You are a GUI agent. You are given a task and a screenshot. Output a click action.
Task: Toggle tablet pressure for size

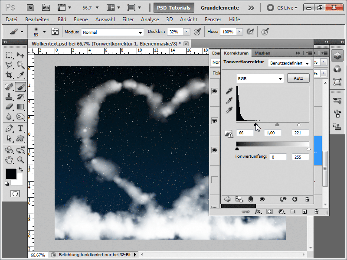tap(265, 32)
